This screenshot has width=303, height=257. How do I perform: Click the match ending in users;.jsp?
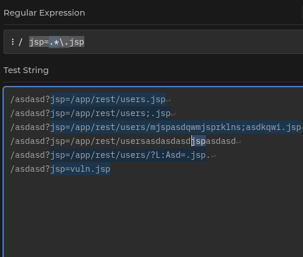pos(110,113)
